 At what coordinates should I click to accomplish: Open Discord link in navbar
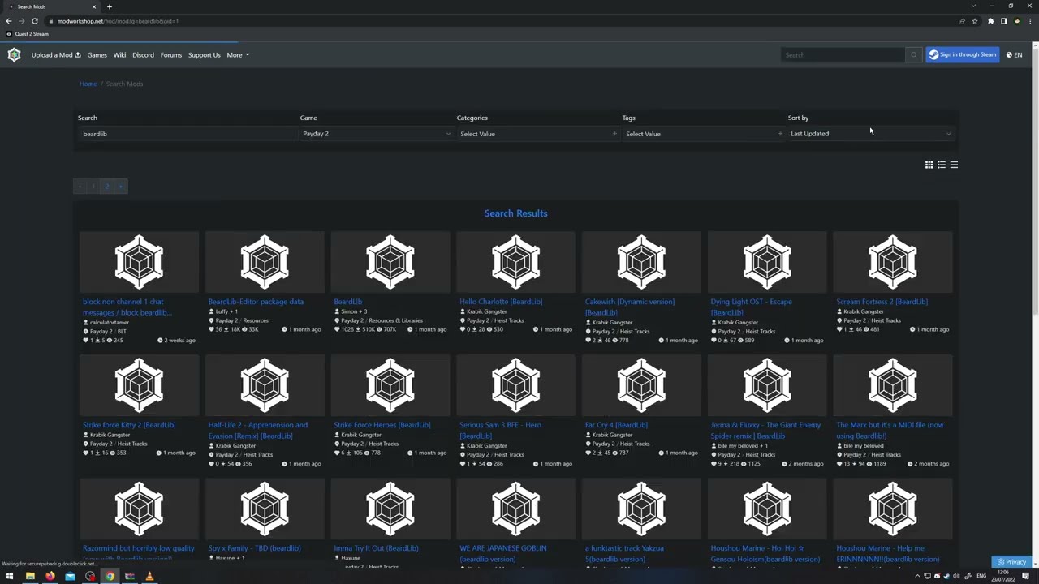[143, 55]
